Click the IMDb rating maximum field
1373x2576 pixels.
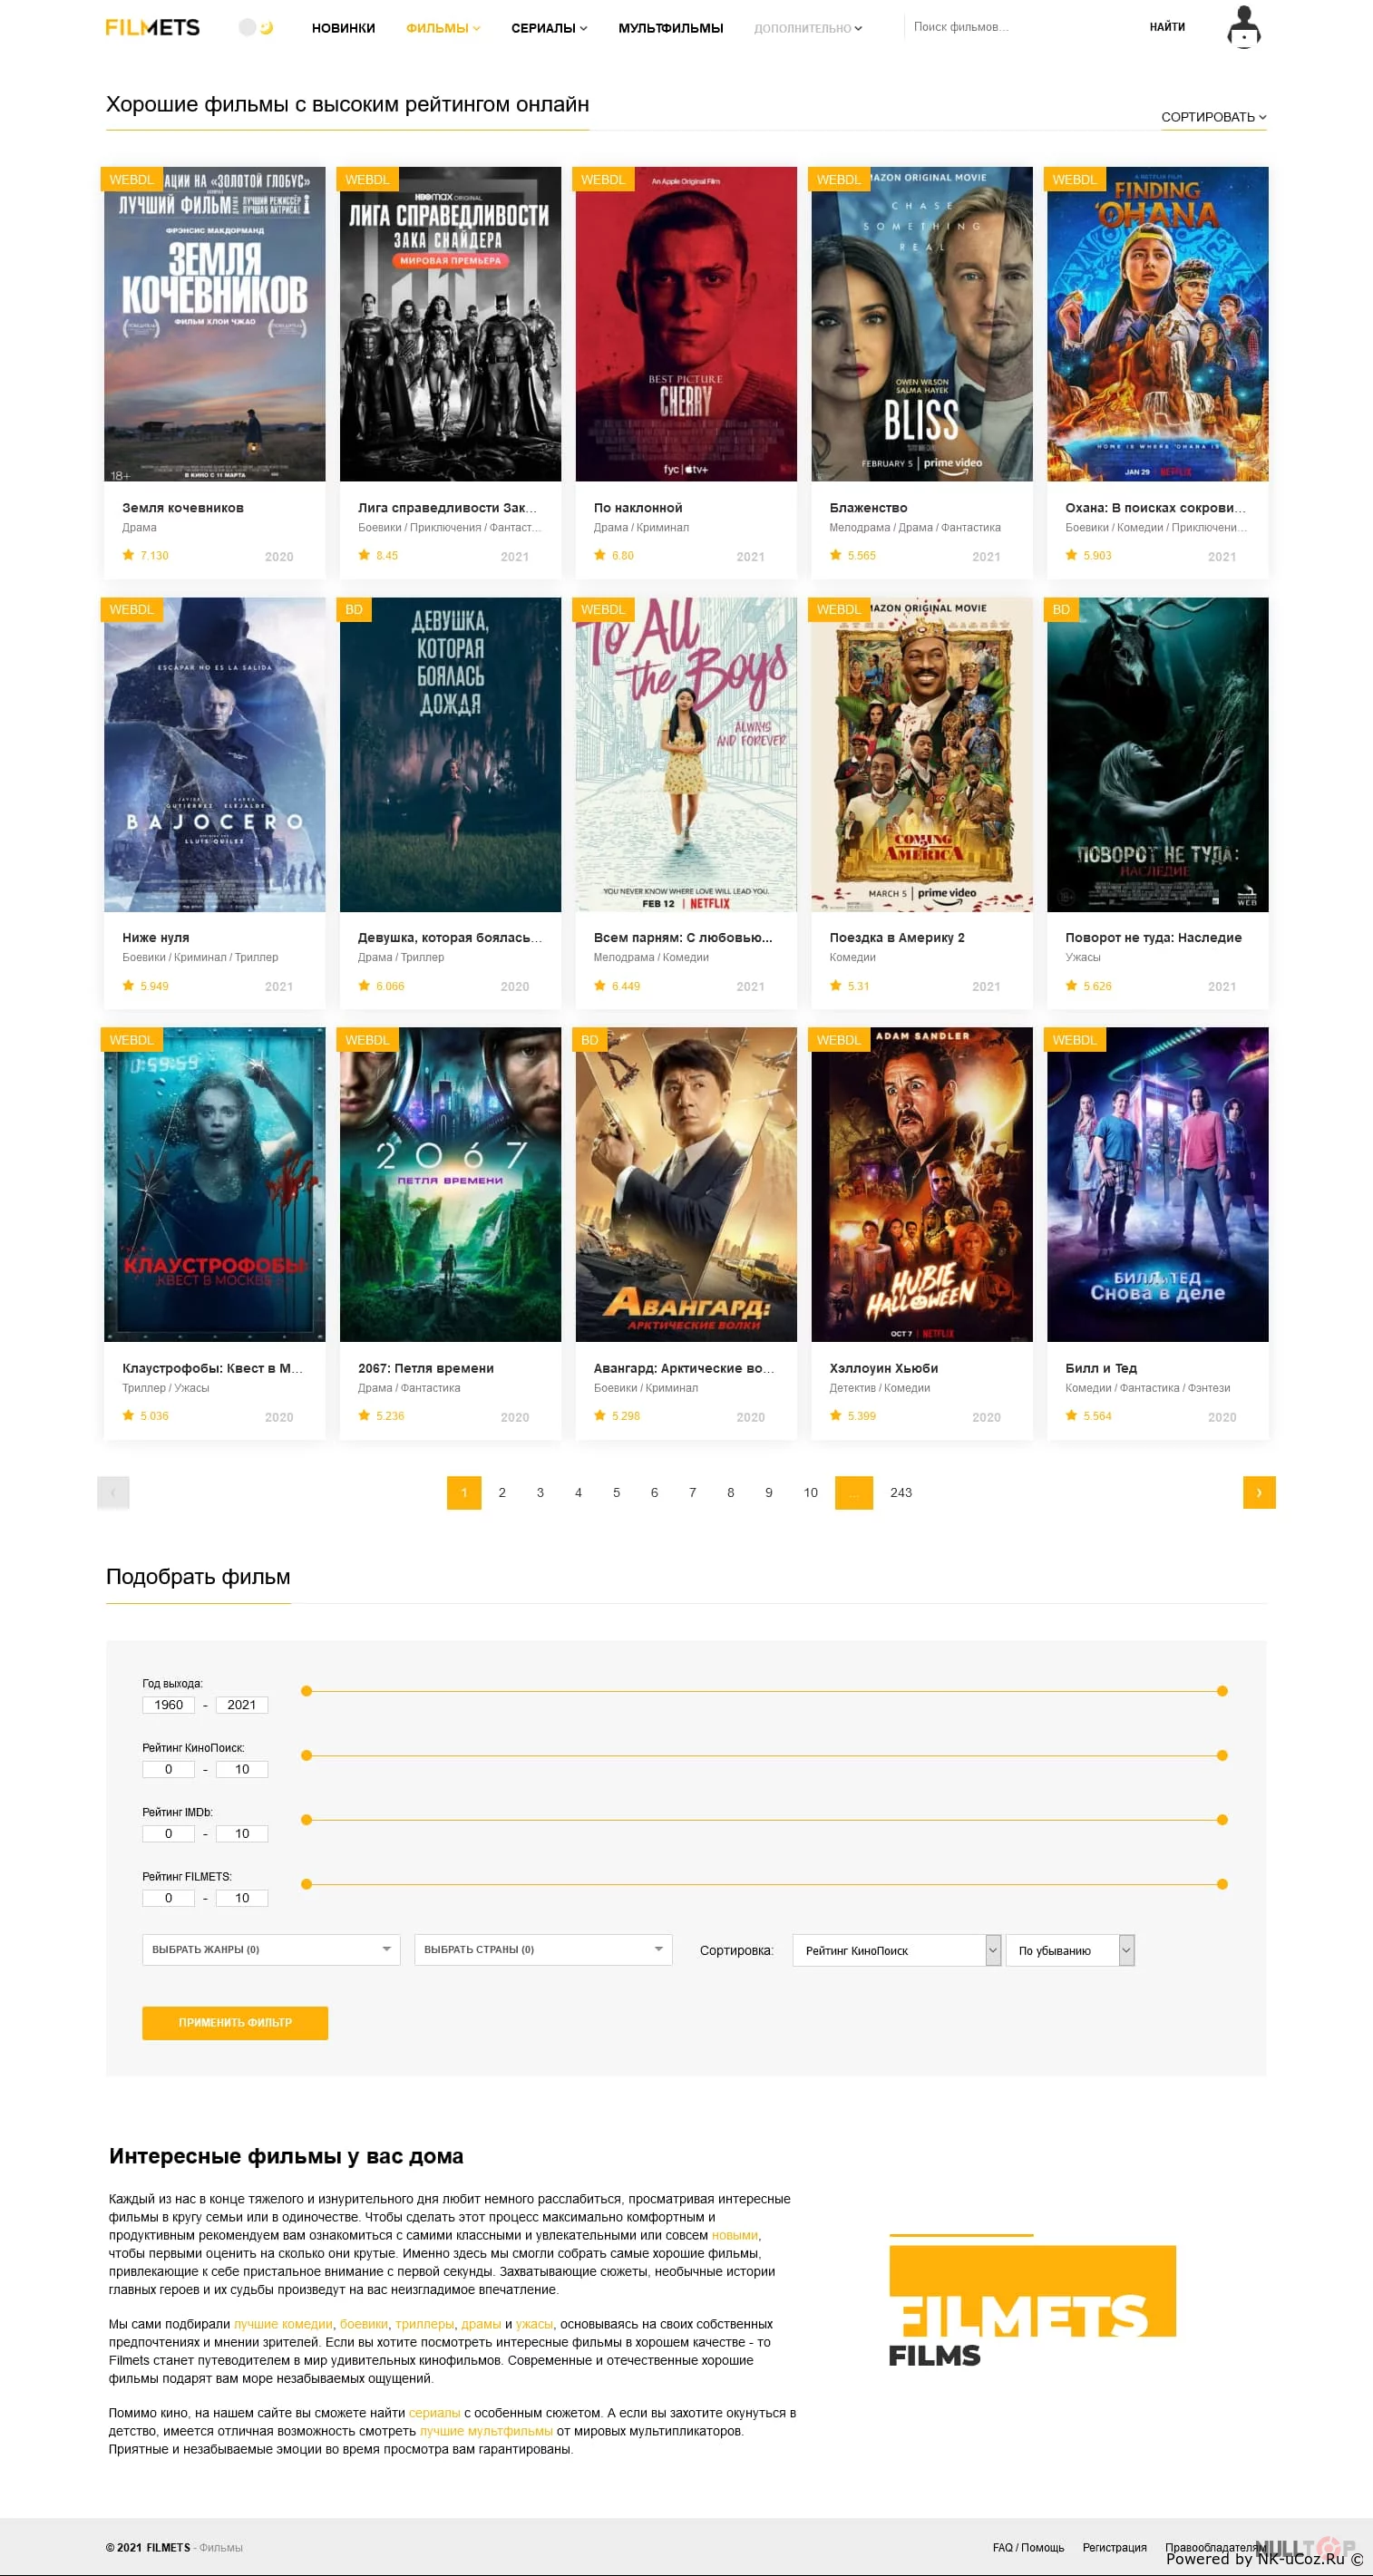tap(242, 1834)
